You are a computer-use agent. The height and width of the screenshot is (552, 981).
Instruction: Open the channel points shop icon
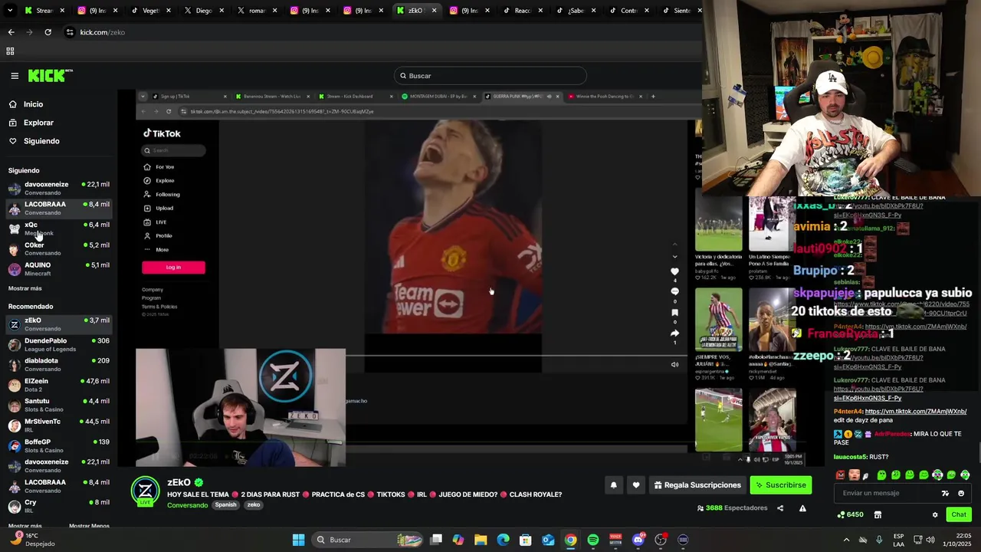tap(878, 514)
